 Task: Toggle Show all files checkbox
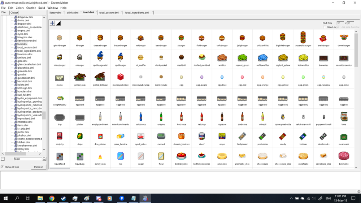2,167
